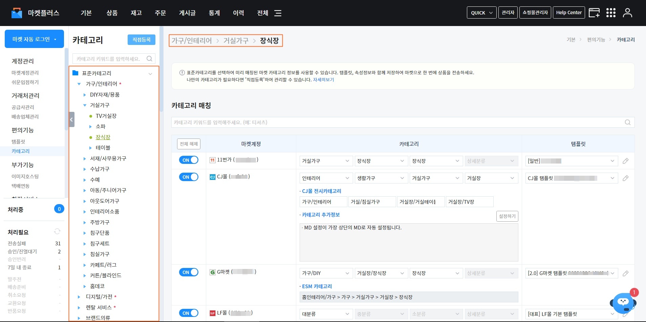Viewport: 646px width, 322px height.
Task: Expand the 디지털/가전 tree node
Action: tap(79, 297)
